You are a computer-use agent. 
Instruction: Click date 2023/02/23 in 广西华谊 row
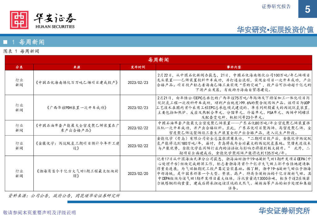[x=138, y=108]
